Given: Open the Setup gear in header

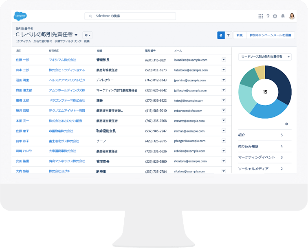Looking at the screenshot, I should point(275,16).
